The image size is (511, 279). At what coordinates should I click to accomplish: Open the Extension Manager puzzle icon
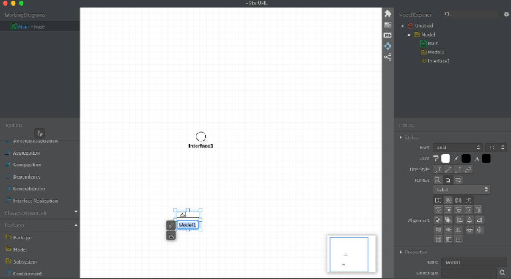[x=388, y=14]
